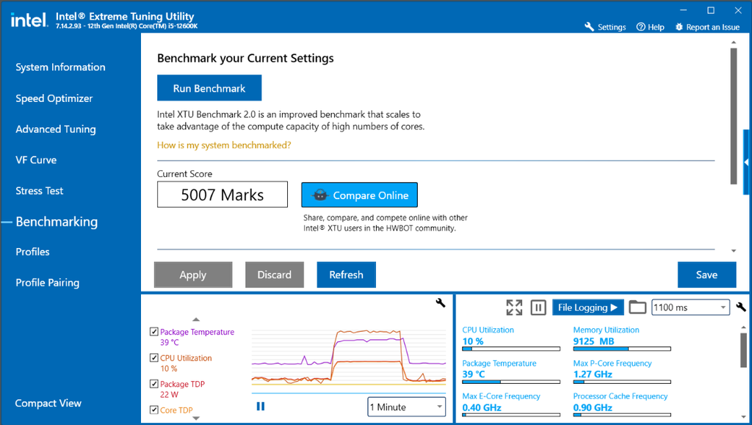Click the Save button
This screenshot has height=425, width=752.
coord(706,275)
